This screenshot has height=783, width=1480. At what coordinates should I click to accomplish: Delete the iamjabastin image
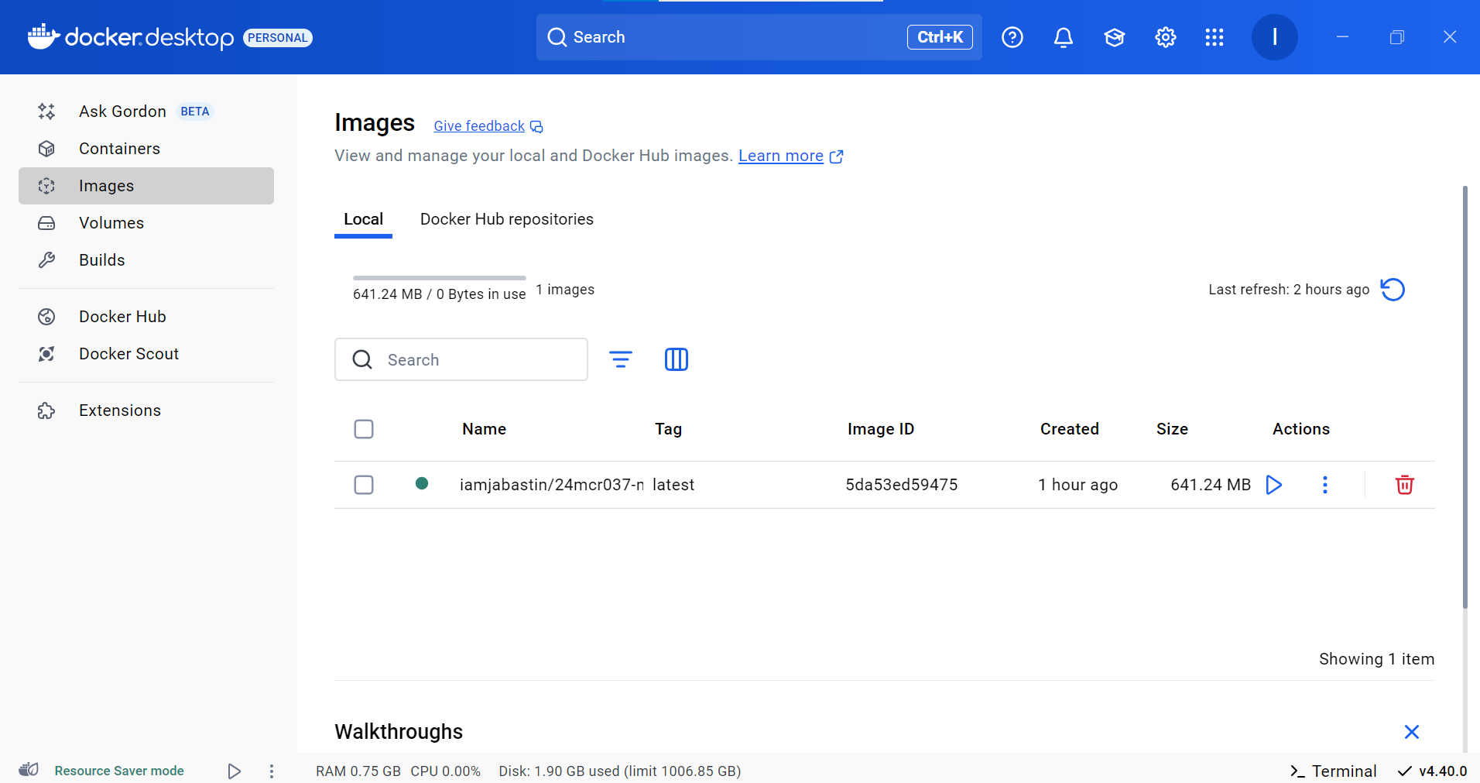pyautogui.click(x=1405, y=485)
